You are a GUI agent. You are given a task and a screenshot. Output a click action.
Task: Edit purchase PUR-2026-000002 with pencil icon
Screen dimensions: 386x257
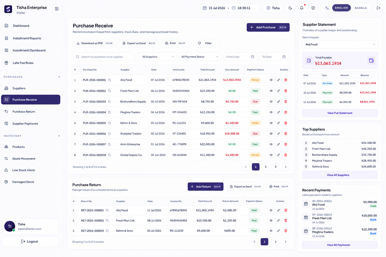coord(278,91)
